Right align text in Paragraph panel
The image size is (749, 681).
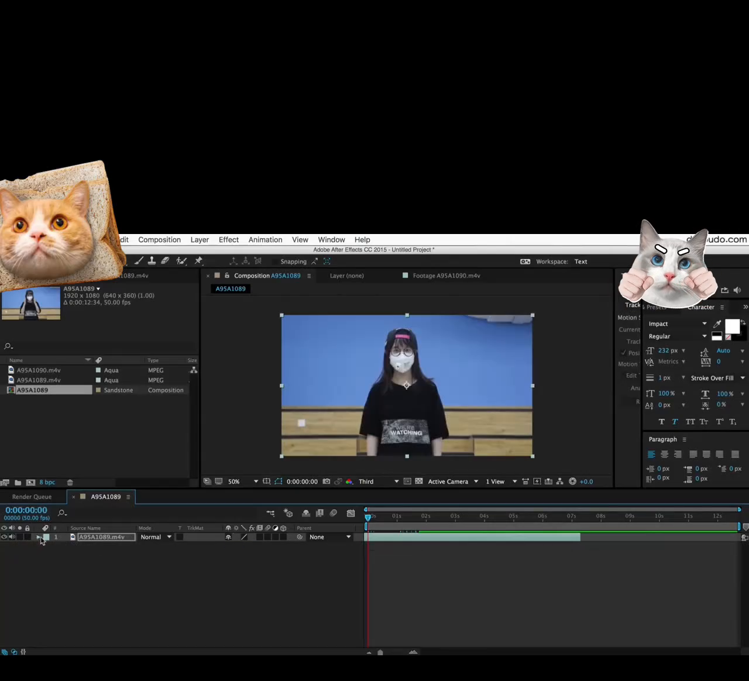(x=678, y=454)
